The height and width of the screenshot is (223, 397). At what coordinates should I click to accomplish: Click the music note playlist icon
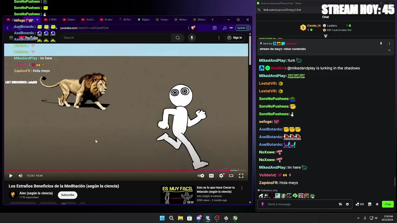[225, 28]
